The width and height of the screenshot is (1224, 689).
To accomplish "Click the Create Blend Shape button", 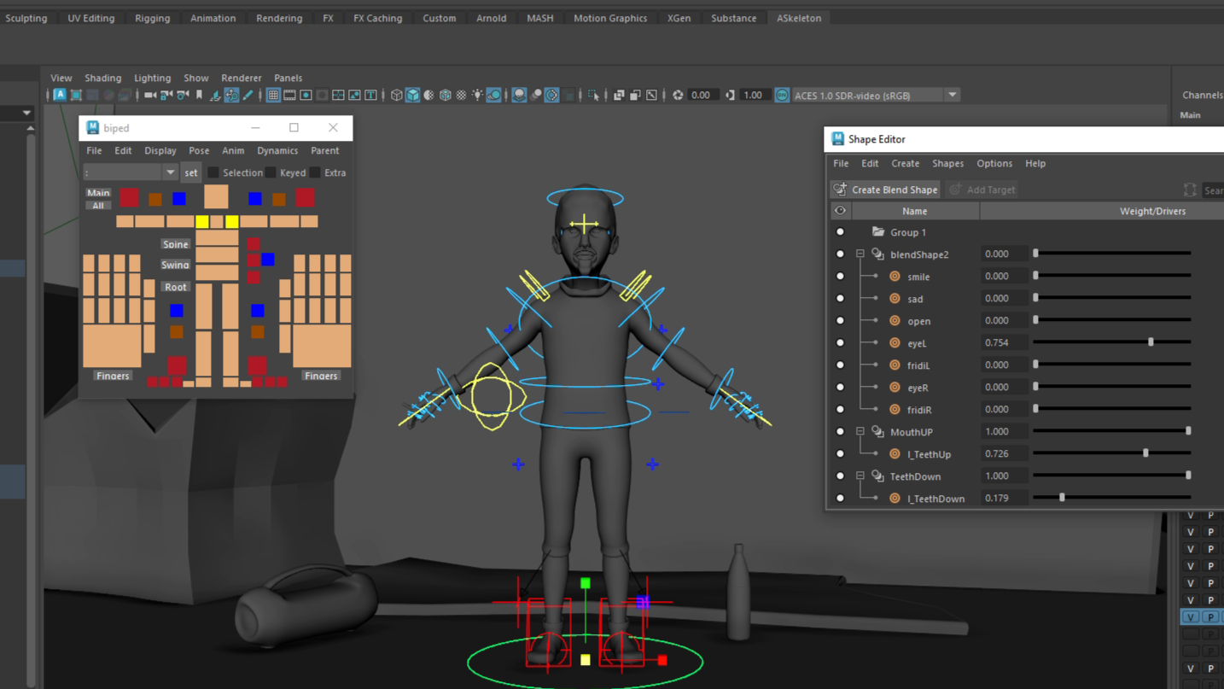I will point(886,190).
